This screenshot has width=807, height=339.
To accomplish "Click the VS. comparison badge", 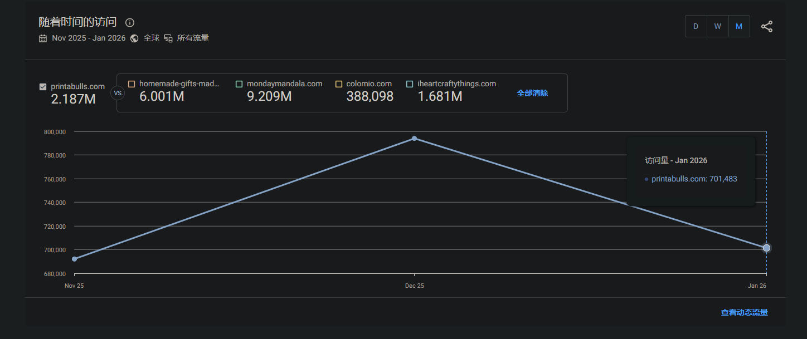I will (118, 93).
